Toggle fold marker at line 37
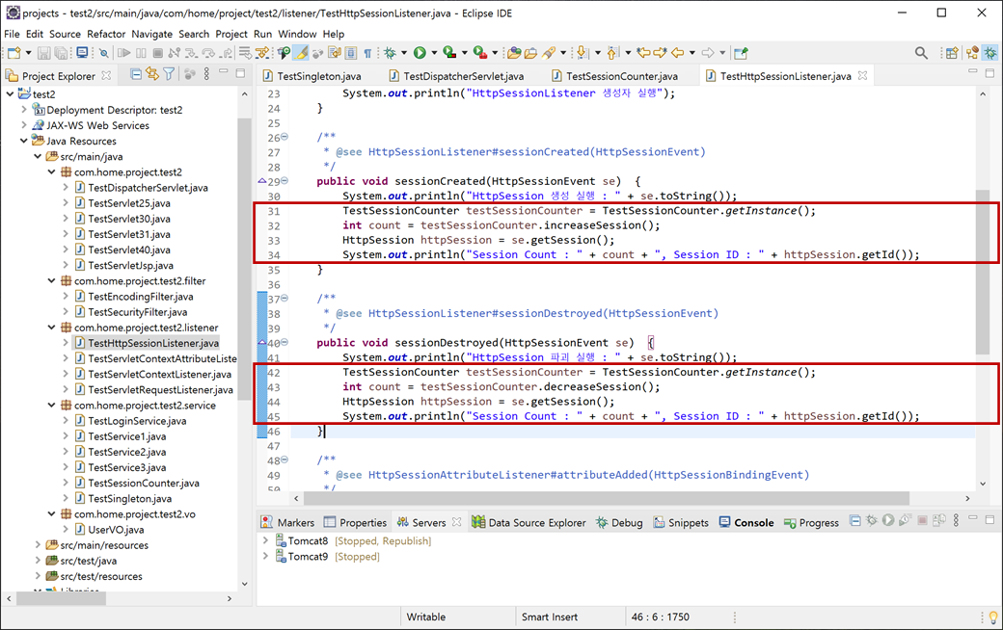Screen dimensions: 1003x630 click(285, 299)
